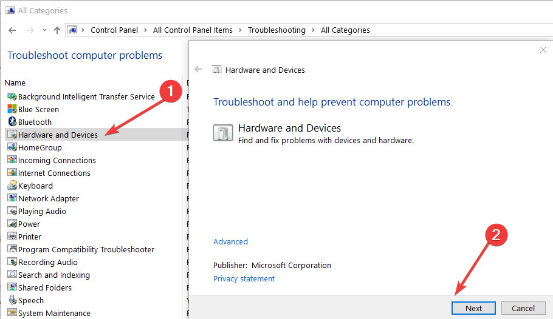This screenshot has width=553, height=319.
Task: Select the Shared Folders entry text
Action: pyautogui.click(x=45, y=287)
